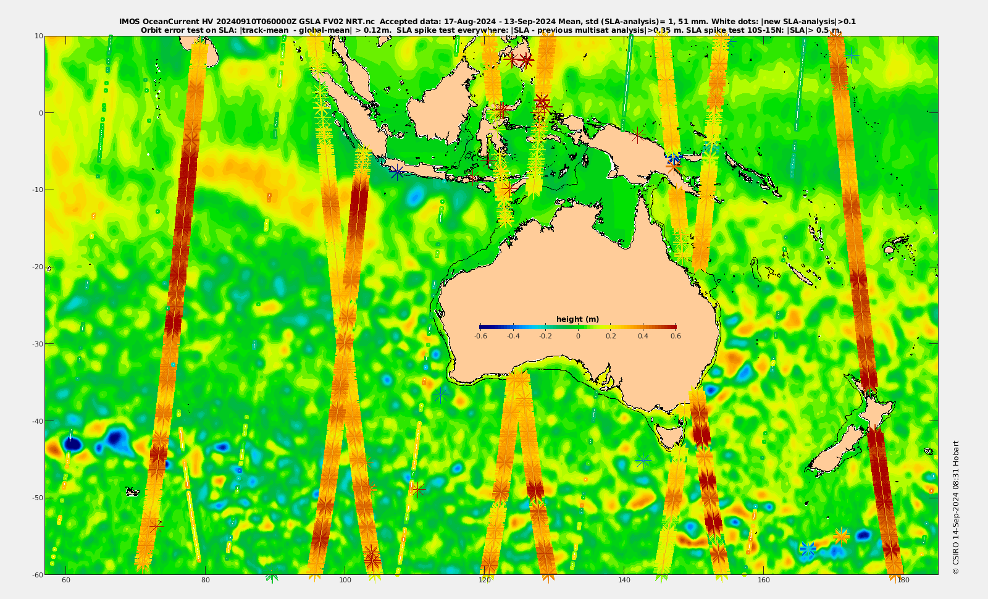Click the dark green asterisk south of Tasmania

(x=643, y=460)
